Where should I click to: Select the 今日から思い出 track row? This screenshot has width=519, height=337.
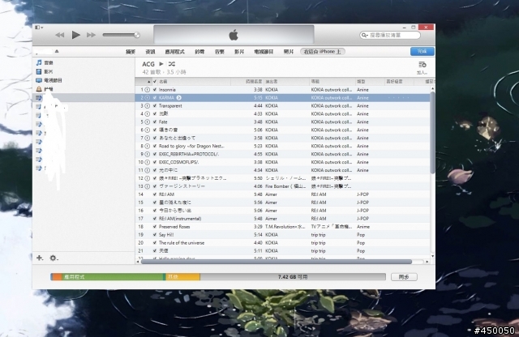point(283,211)
